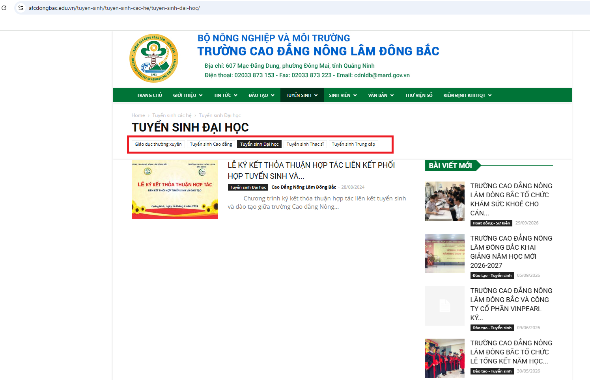
Task: Open the LỄ KÝ KẾT article thumbnail
Action: point(175,189)
